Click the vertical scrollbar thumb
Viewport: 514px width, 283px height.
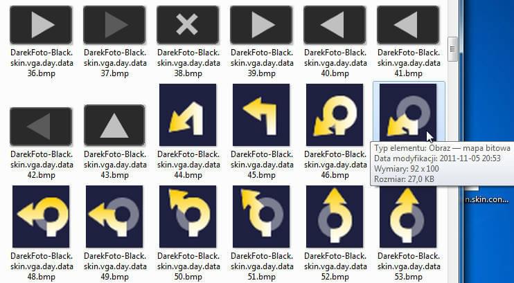[453, 49]
